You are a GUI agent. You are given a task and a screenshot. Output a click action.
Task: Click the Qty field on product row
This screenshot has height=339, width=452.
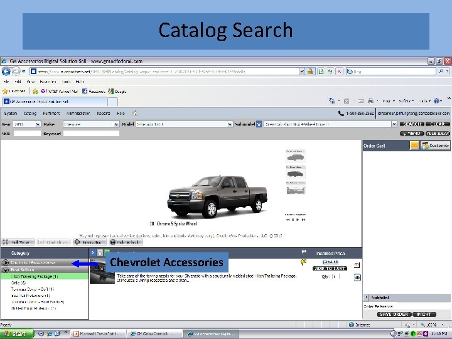[335, 276]
